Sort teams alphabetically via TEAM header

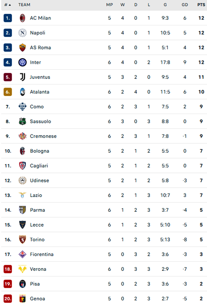pyautogui.click(x=24, y=5)
